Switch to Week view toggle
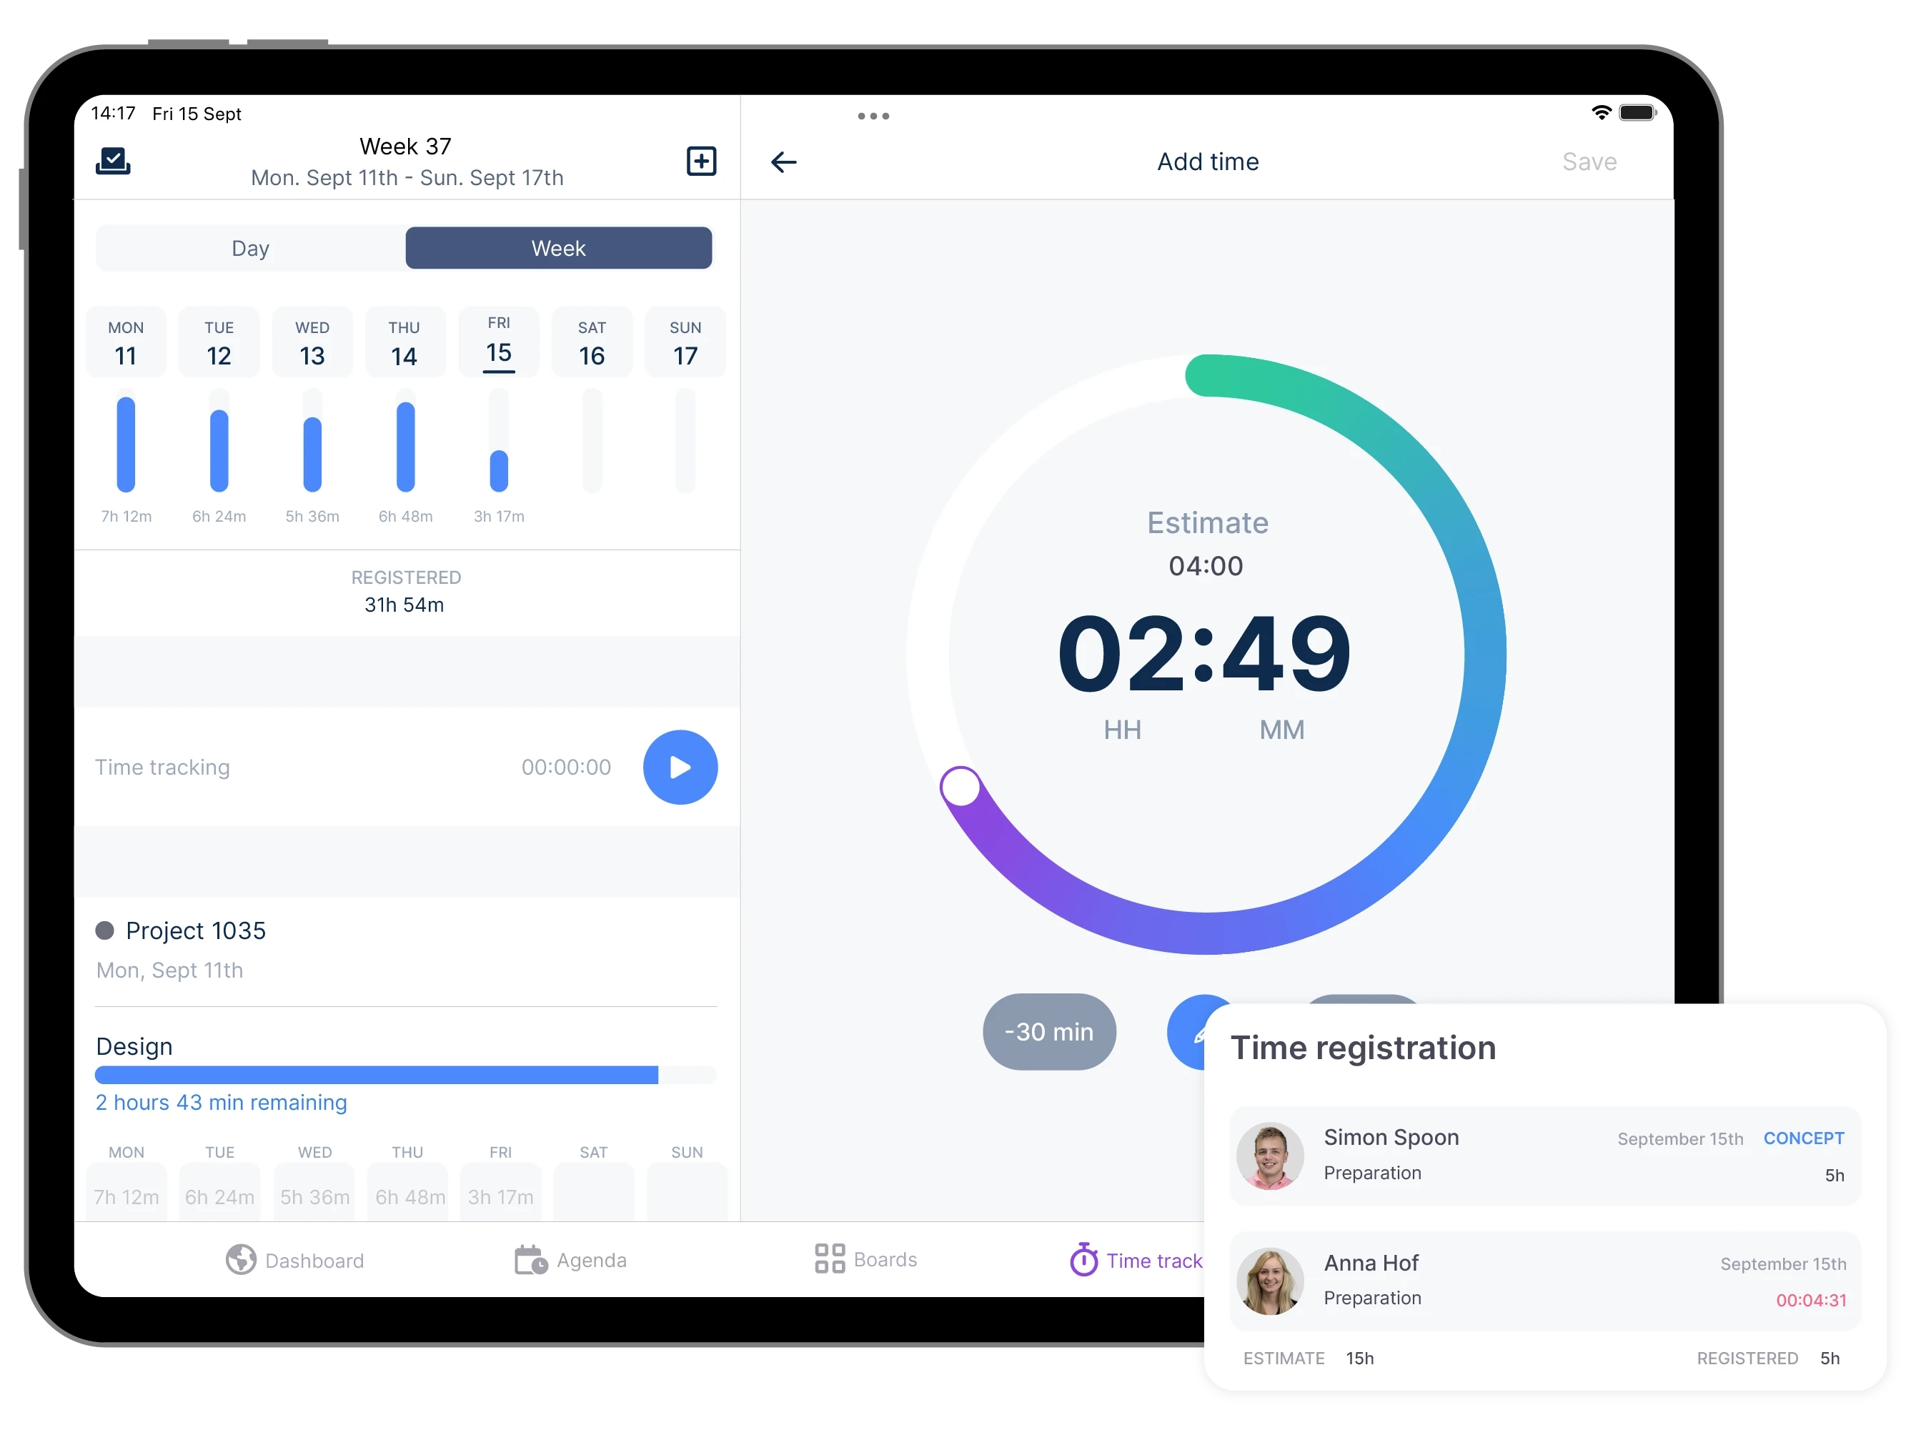 tap(559, 248)
